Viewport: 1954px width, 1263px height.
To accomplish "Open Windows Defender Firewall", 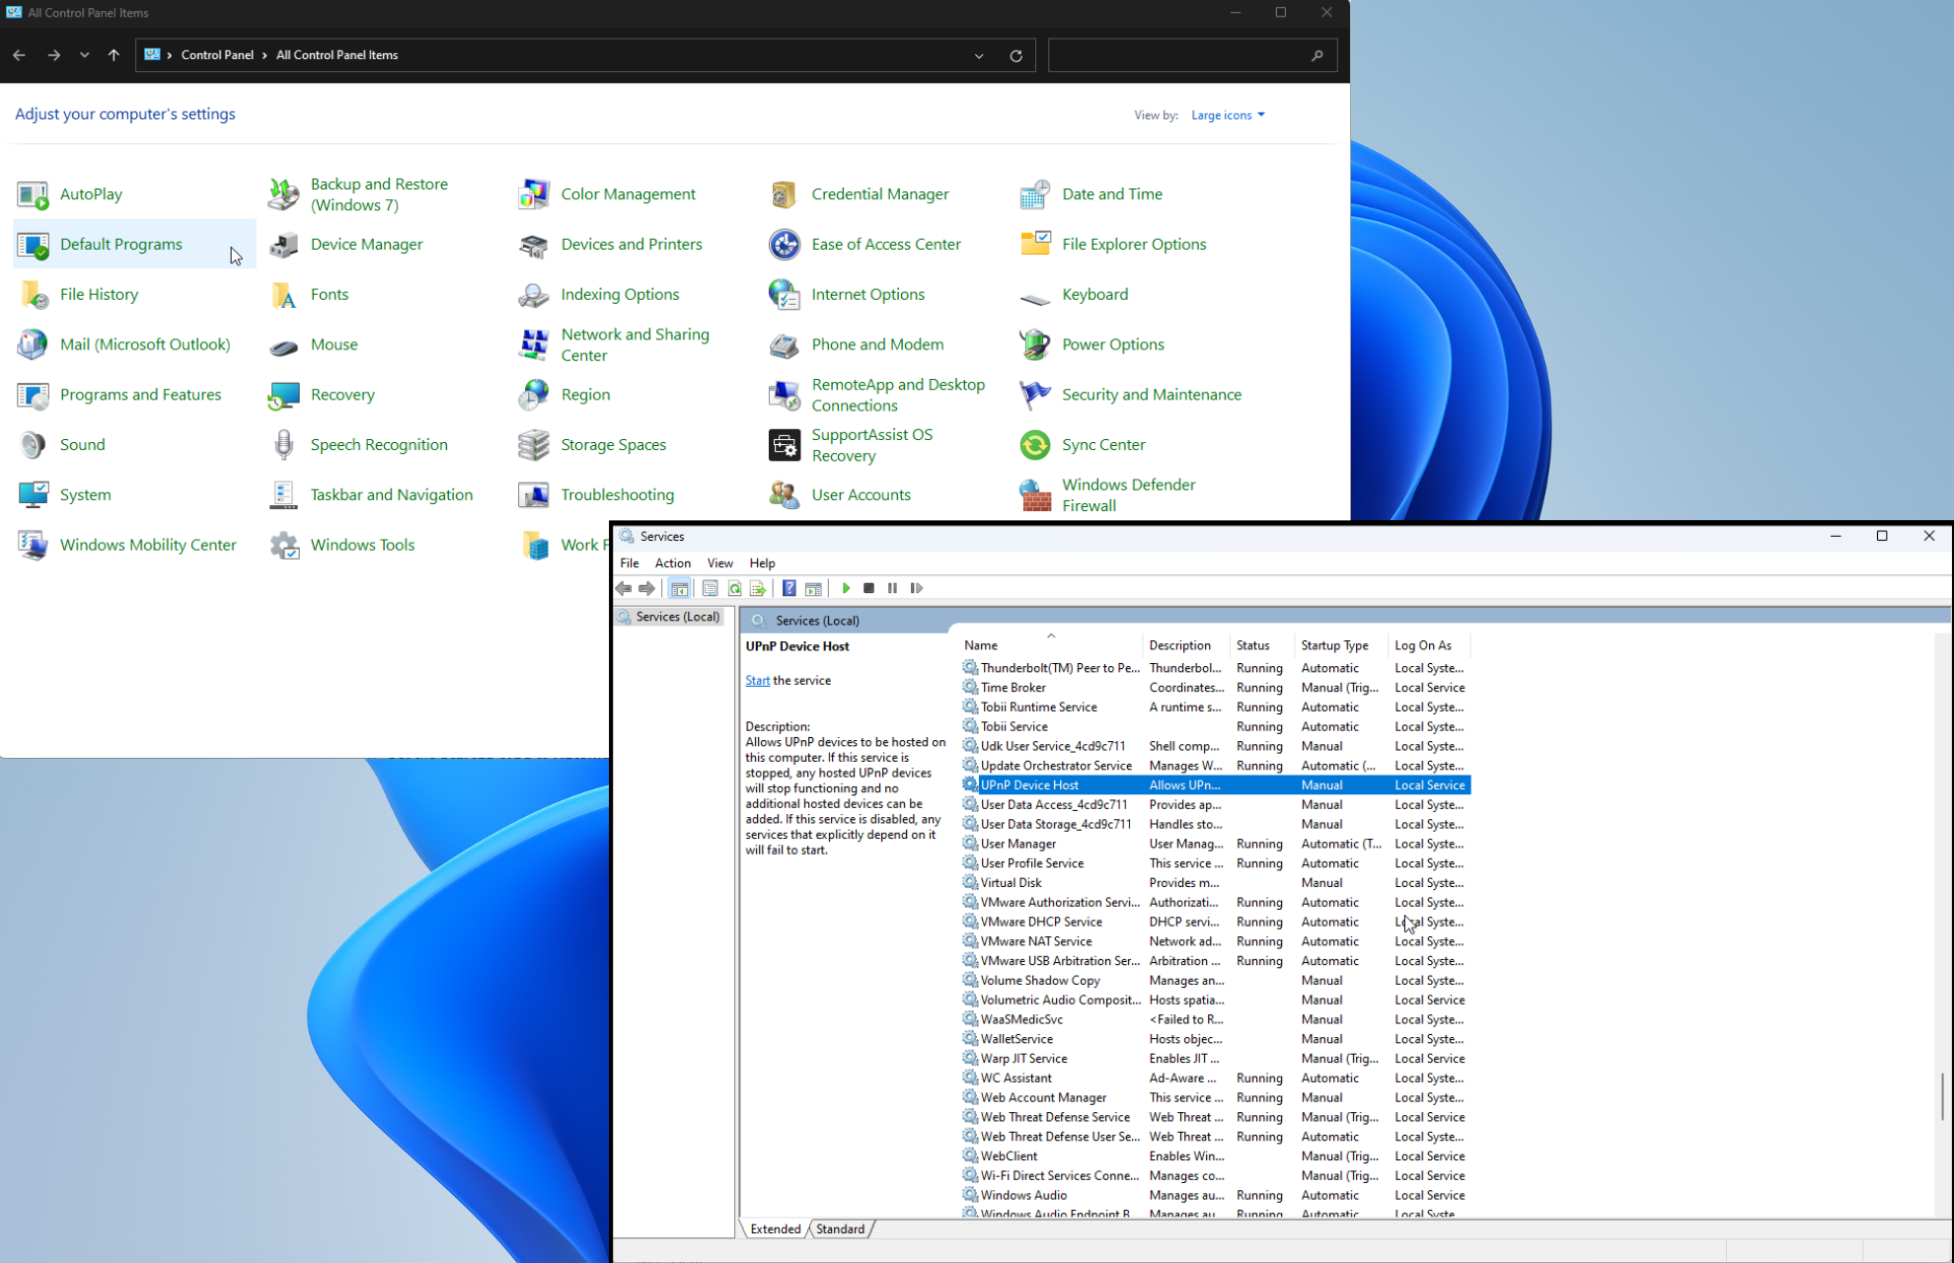I will (x=1108, y=495).
